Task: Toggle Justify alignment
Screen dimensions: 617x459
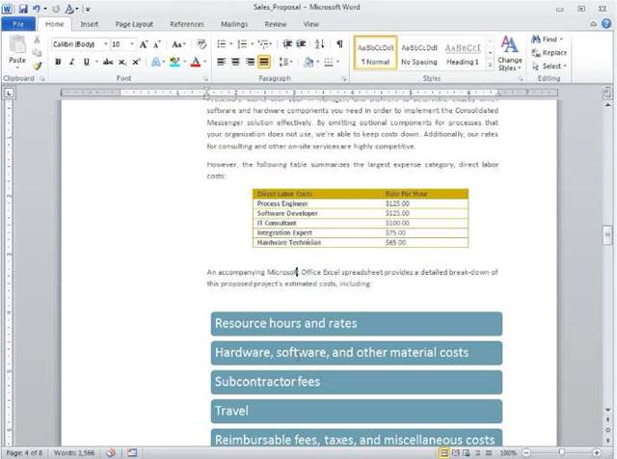Action: click(263, 62)
